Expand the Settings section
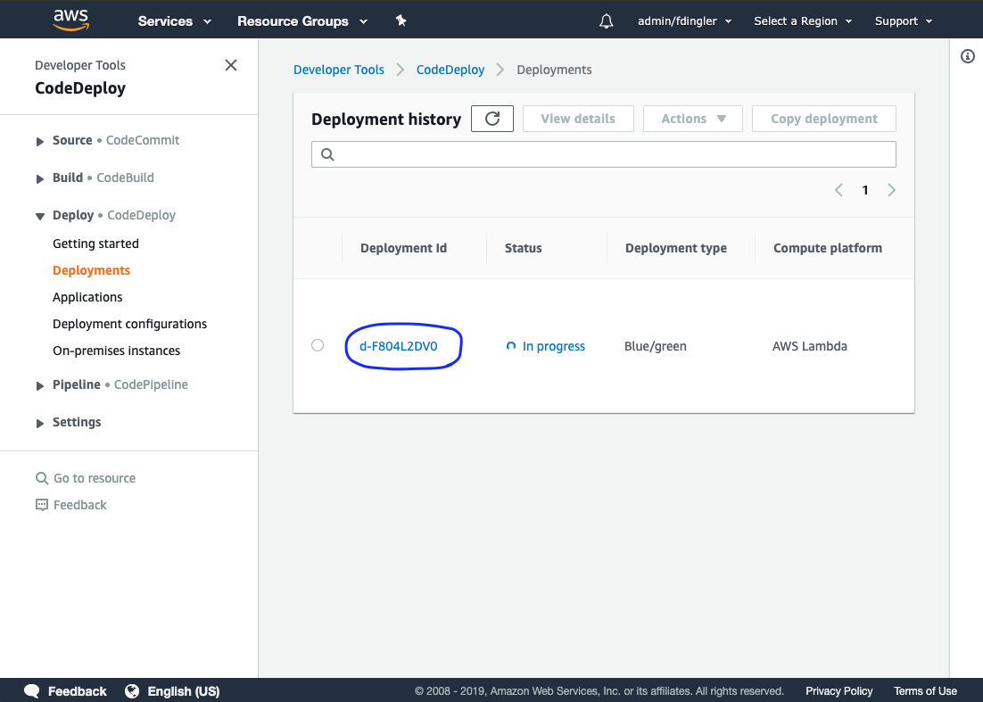This screenshot has height=702, width=983. [x=40, y=424]
